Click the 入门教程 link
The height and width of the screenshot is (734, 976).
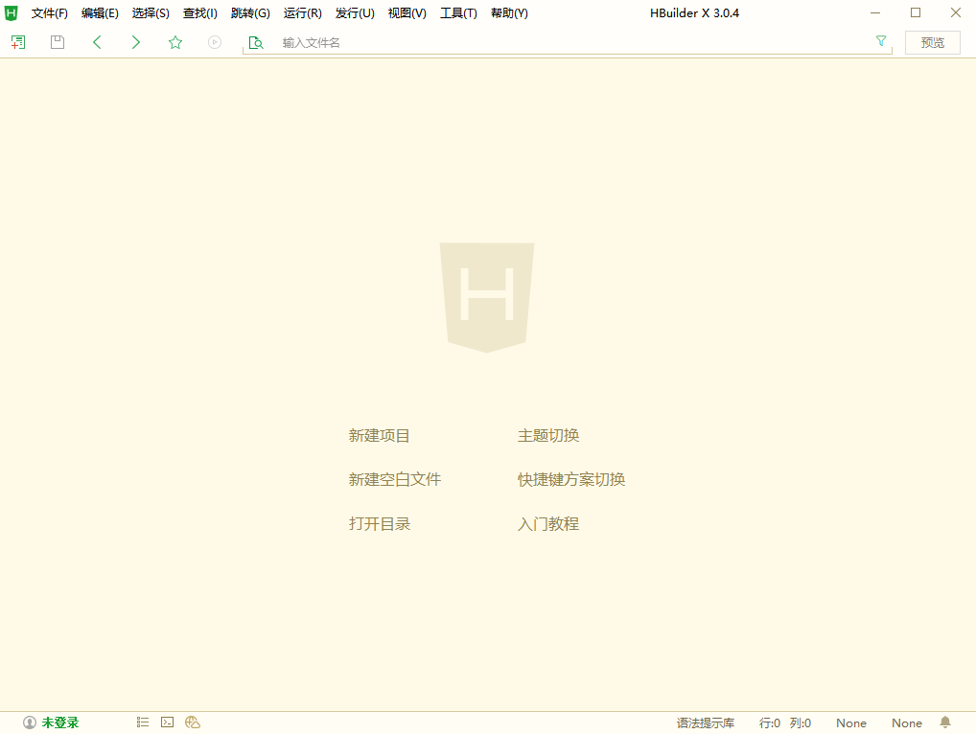[x=548, y=524]
